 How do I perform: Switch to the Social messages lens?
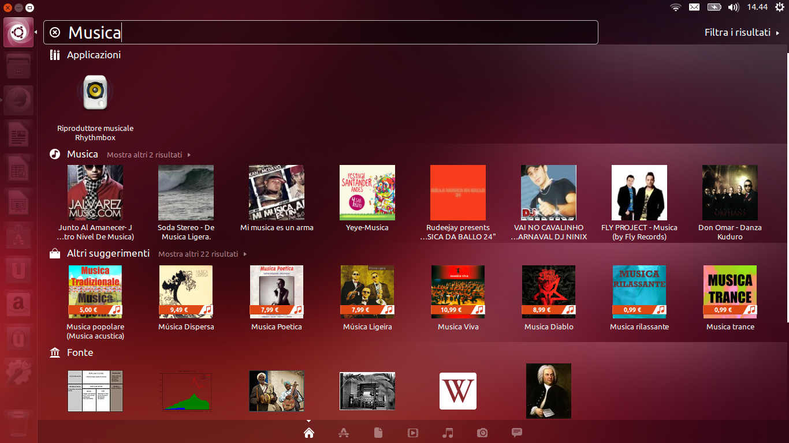click(x=517, y=433)
